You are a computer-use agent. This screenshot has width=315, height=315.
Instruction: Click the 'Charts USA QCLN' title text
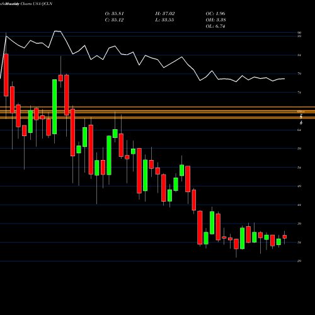[37, 4]
